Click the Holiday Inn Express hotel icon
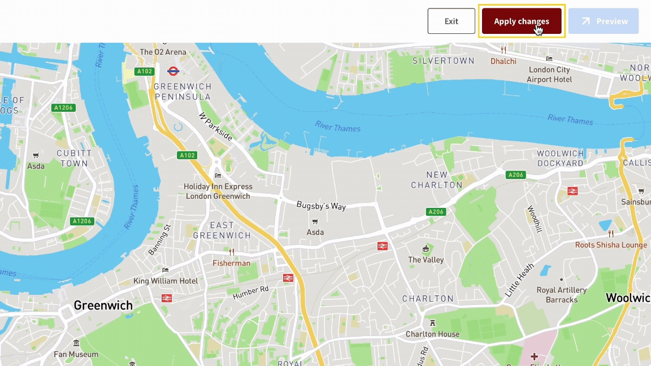The height and width of the screenshot is (366, 651). (218, 176)
